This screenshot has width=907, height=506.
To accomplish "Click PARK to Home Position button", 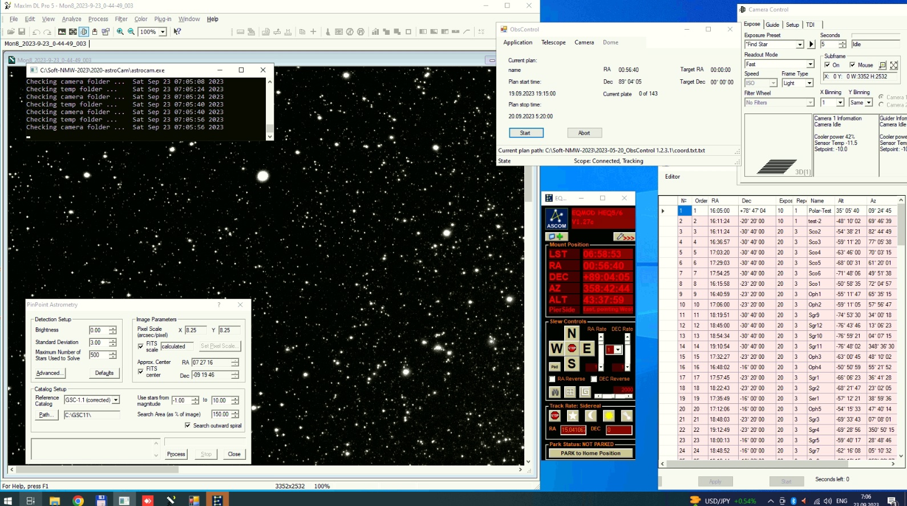I will click(590, 453).
